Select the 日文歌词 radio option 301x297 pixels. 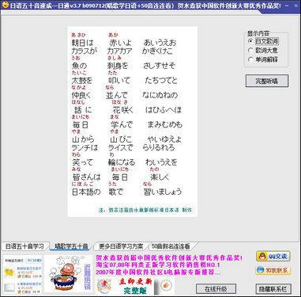pyautogui.click(x=263, y=41)
